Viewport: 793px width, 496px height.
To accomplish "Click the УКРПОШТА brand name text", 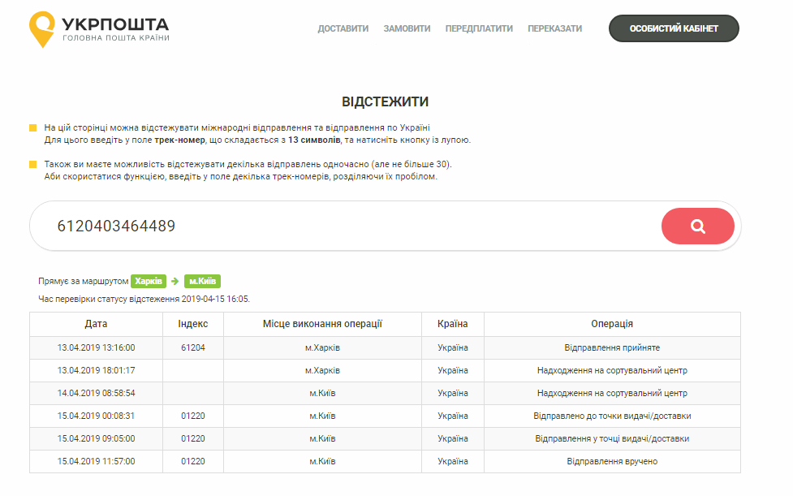I will pyautogui.click(x=115, y=23).
